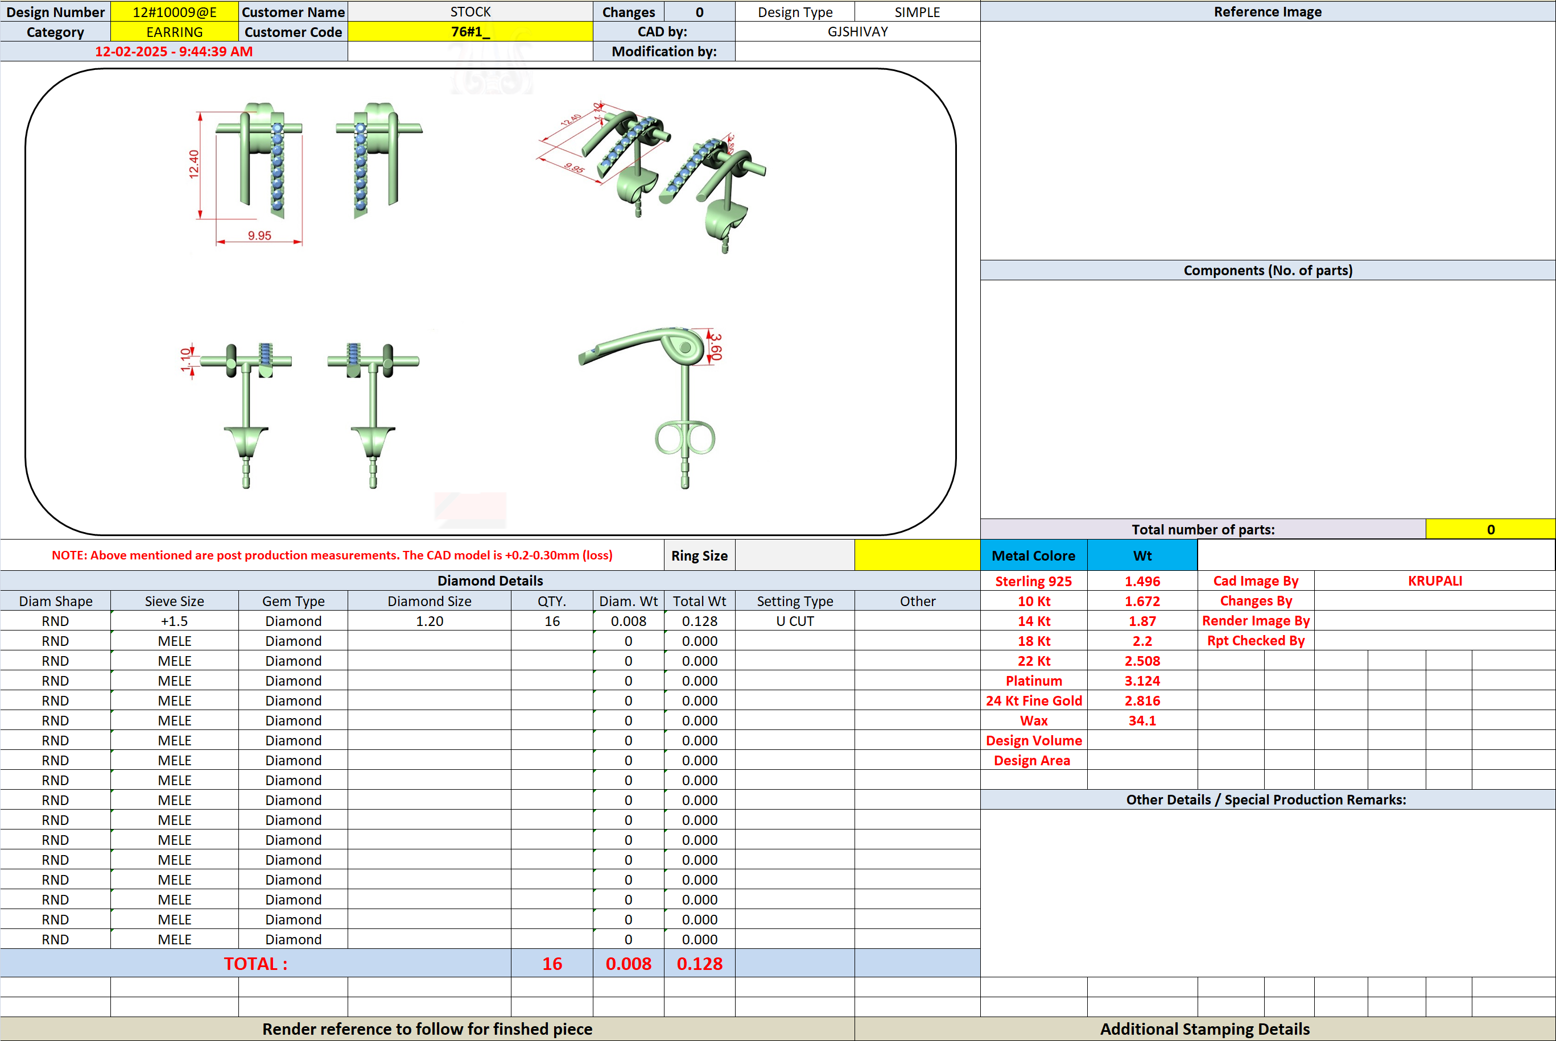Select the Changes value cell 0
This screenshot has height=1041, width=1556.
tap(699, 12)
